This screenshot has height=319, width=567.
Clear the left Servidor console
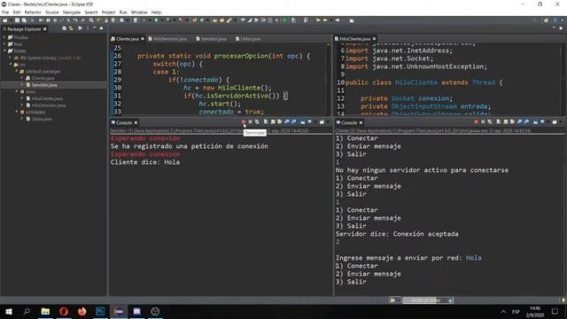(266, 122)
